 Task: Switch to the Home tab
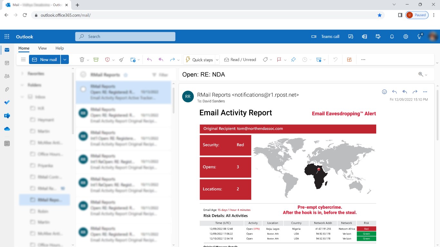click(24, 48)
